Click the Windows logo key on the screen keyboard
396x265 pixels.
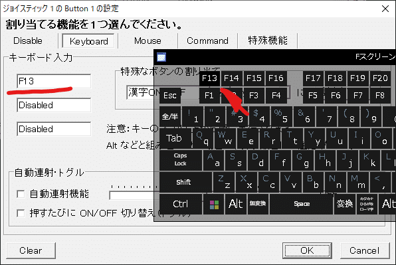214,204
